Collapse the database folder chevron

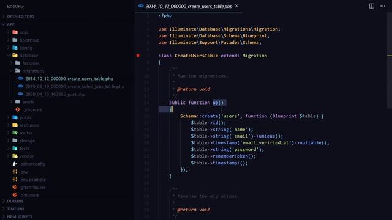click(8, 56)
